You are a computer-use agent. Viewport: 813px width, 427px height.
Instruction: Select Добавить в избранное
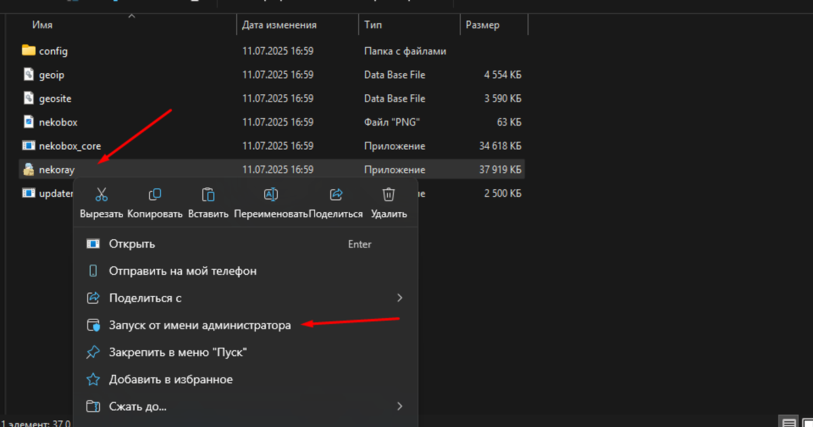[x=246, y=380]
